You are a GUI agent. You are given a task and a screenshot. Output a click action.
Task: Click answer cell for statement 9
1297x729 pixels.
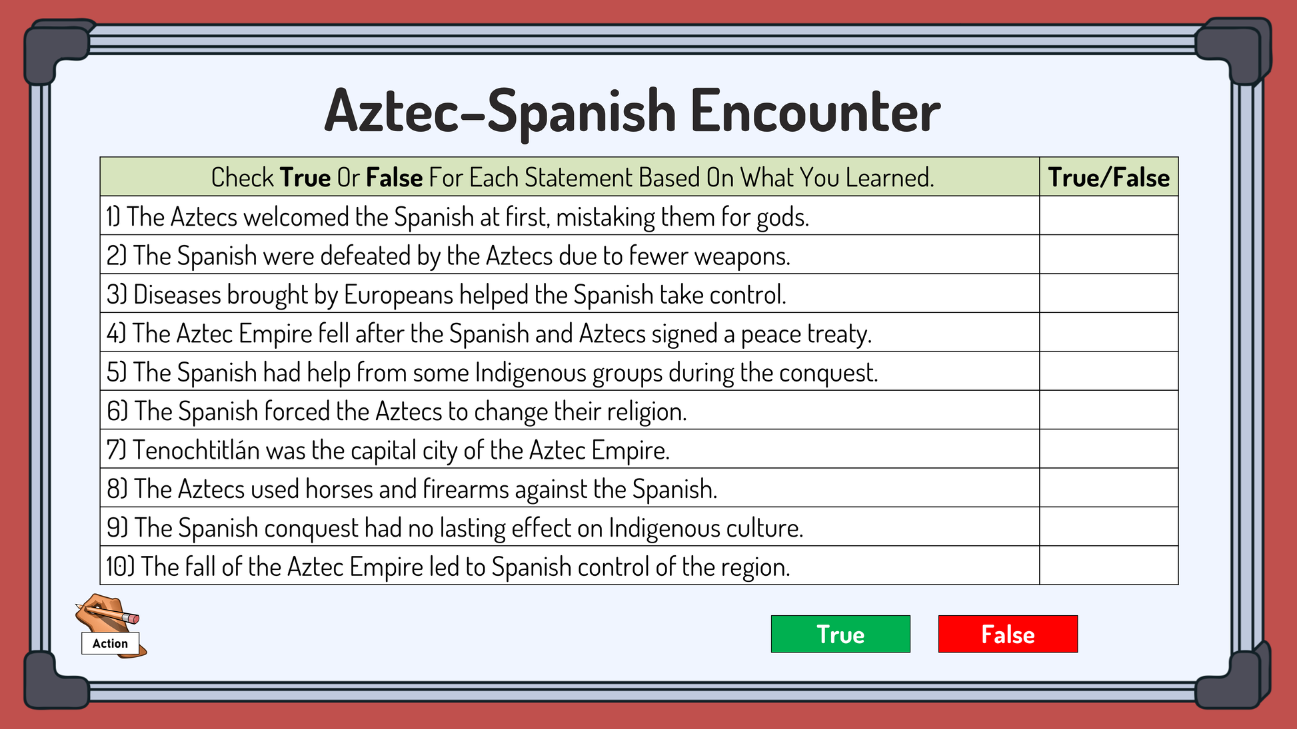[x=1108, y=527]
